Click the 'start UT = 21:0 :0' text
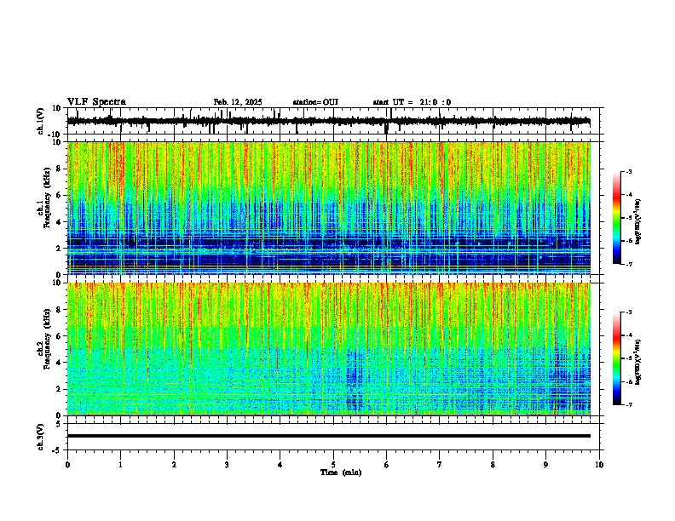The image size is (675, 521). [412, 102]
